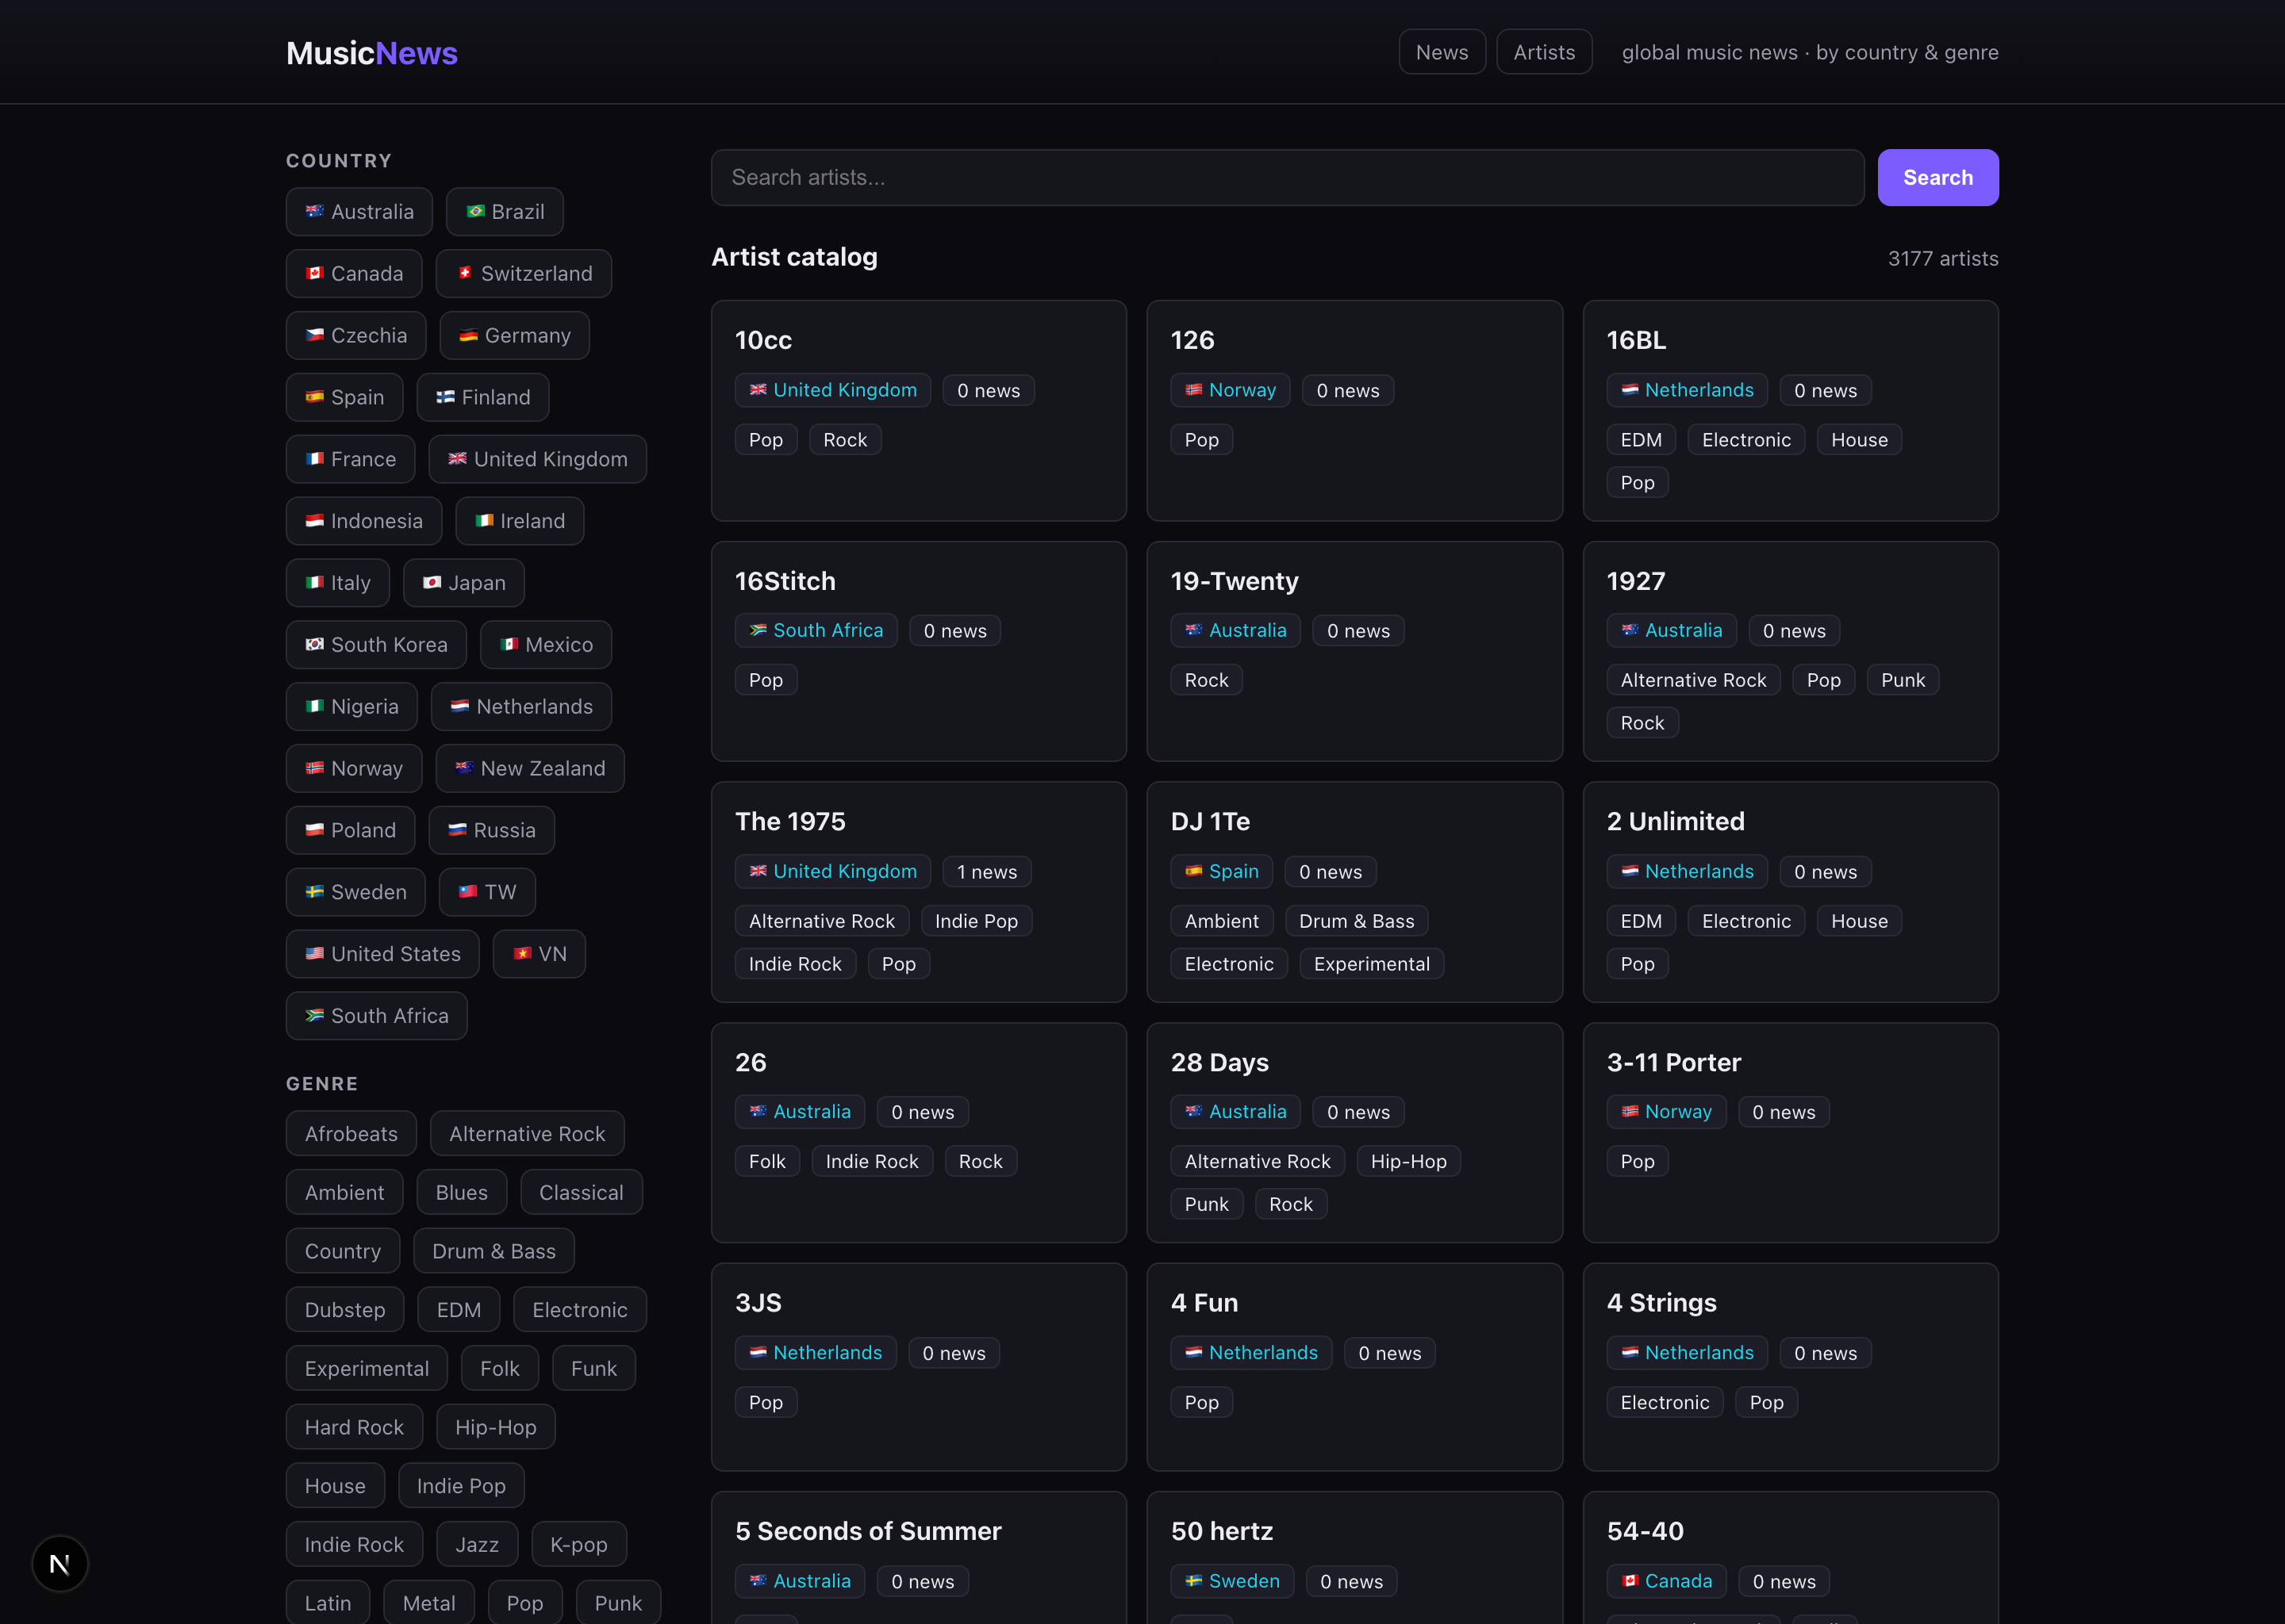The height and width of the screenshot is (1624, 2285).
Task: Choose the South Africa sidebar chip
Action: coord(376,1016)
